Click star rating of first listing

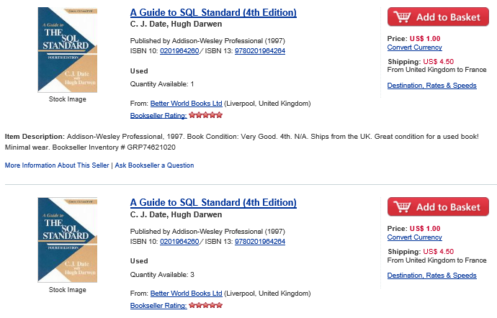click(206, 115)
